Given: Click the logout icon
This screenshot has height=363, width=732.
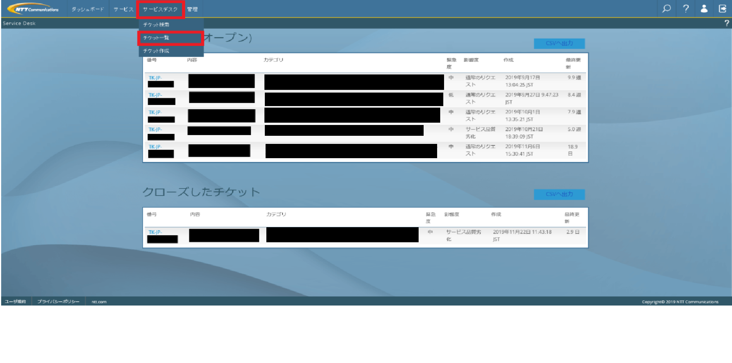Looking at the screenshot, I should pyautogui.click(x=723, y=8).
